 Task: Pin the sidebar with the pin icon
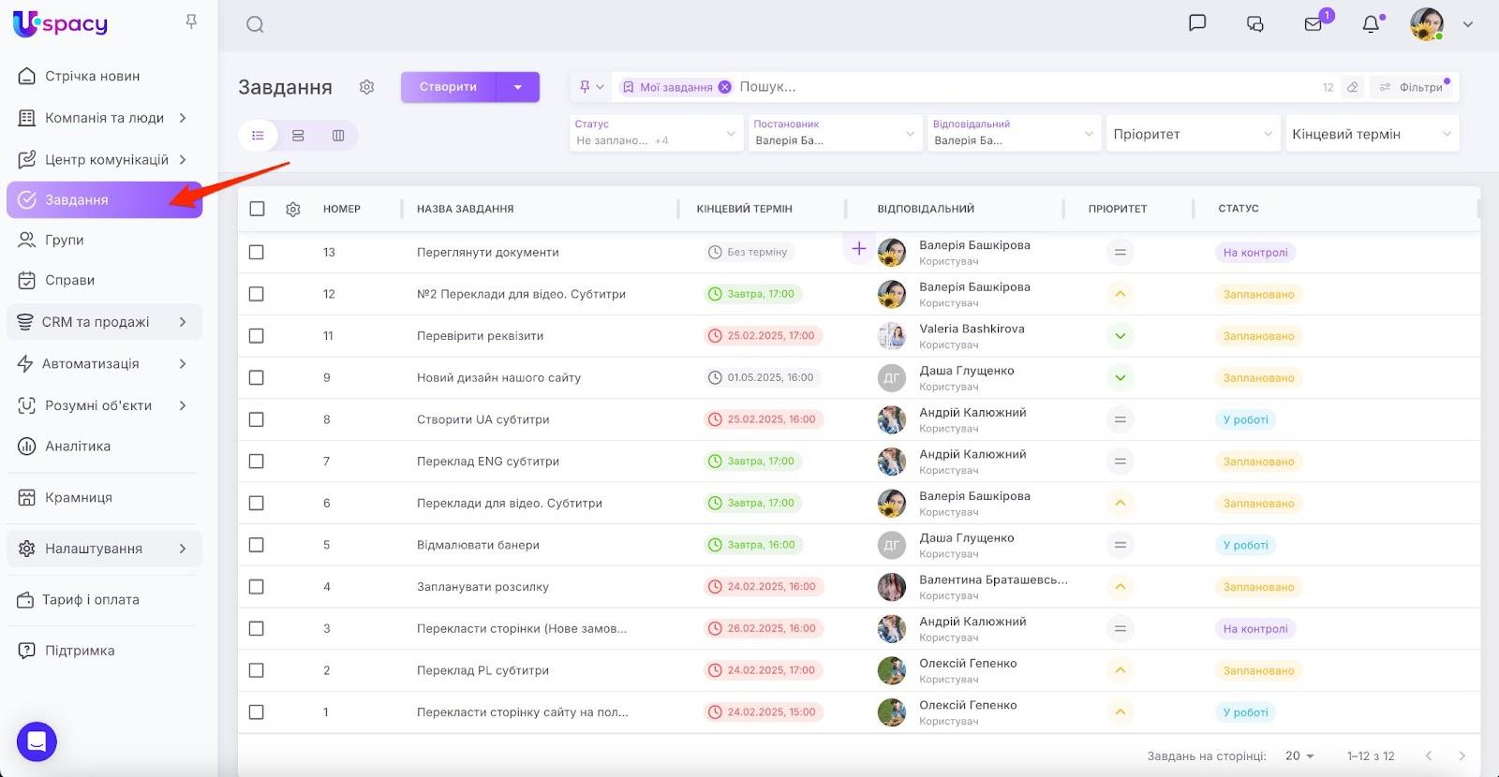[191, 22]
